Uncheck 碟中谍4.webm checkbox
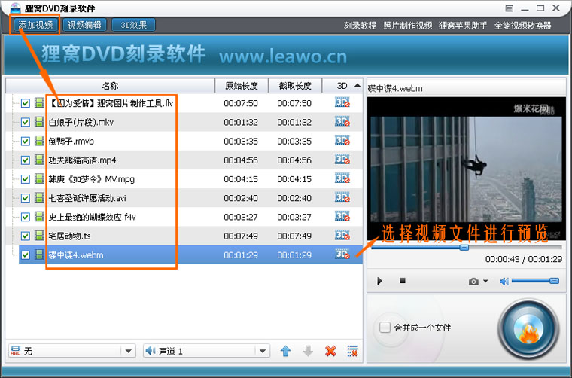 point(25,255)
